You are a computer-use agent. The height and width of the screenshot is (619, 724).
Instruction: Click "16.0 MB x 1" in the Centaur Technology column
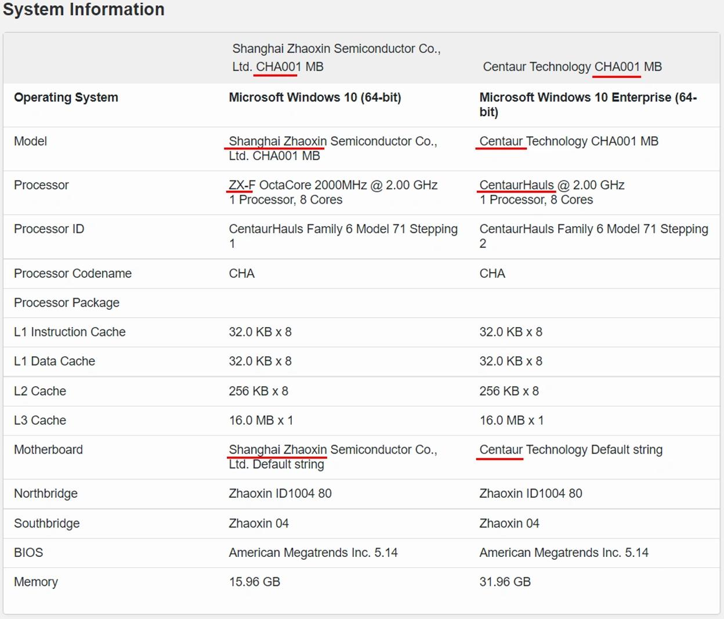point(512,420)
